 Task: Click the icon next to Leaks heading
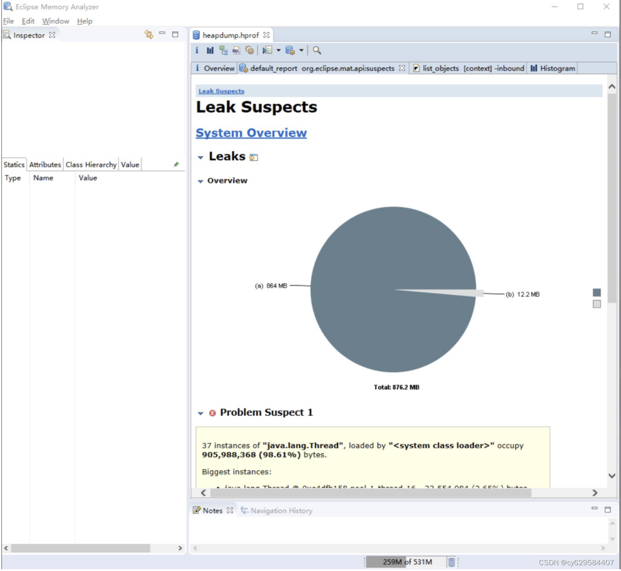point(254,158)
